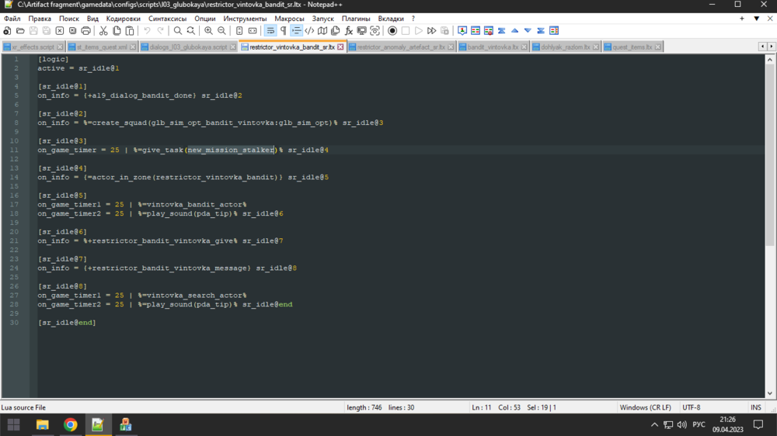This screenshot has width=777, height=436.
Task: Open Document List toolbar icon
Action: [336, 31]
